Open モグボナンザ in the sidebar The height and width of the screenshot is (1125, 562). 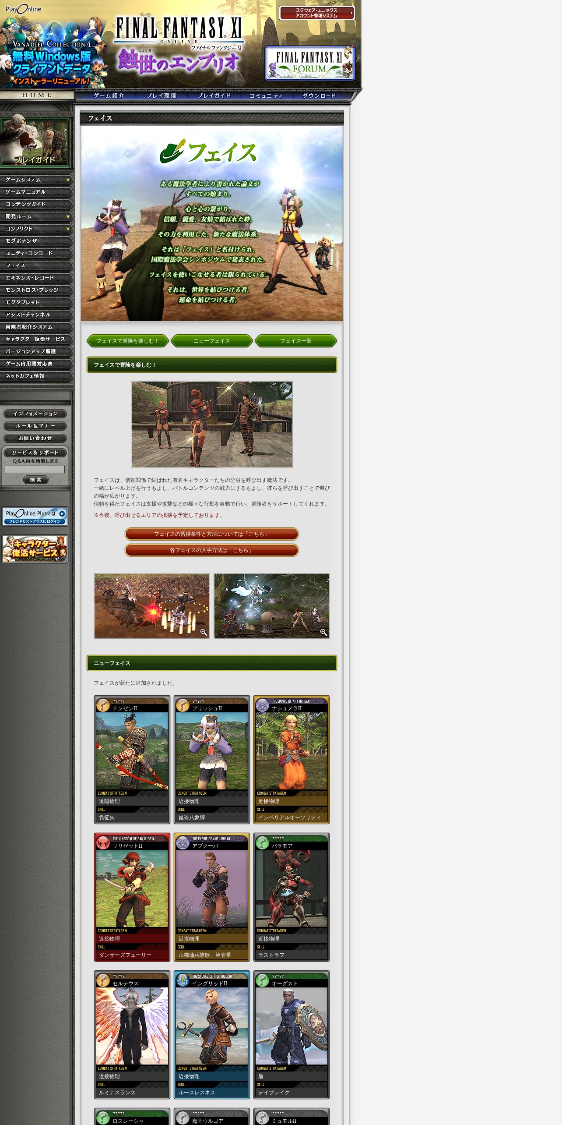pos(36,241)
